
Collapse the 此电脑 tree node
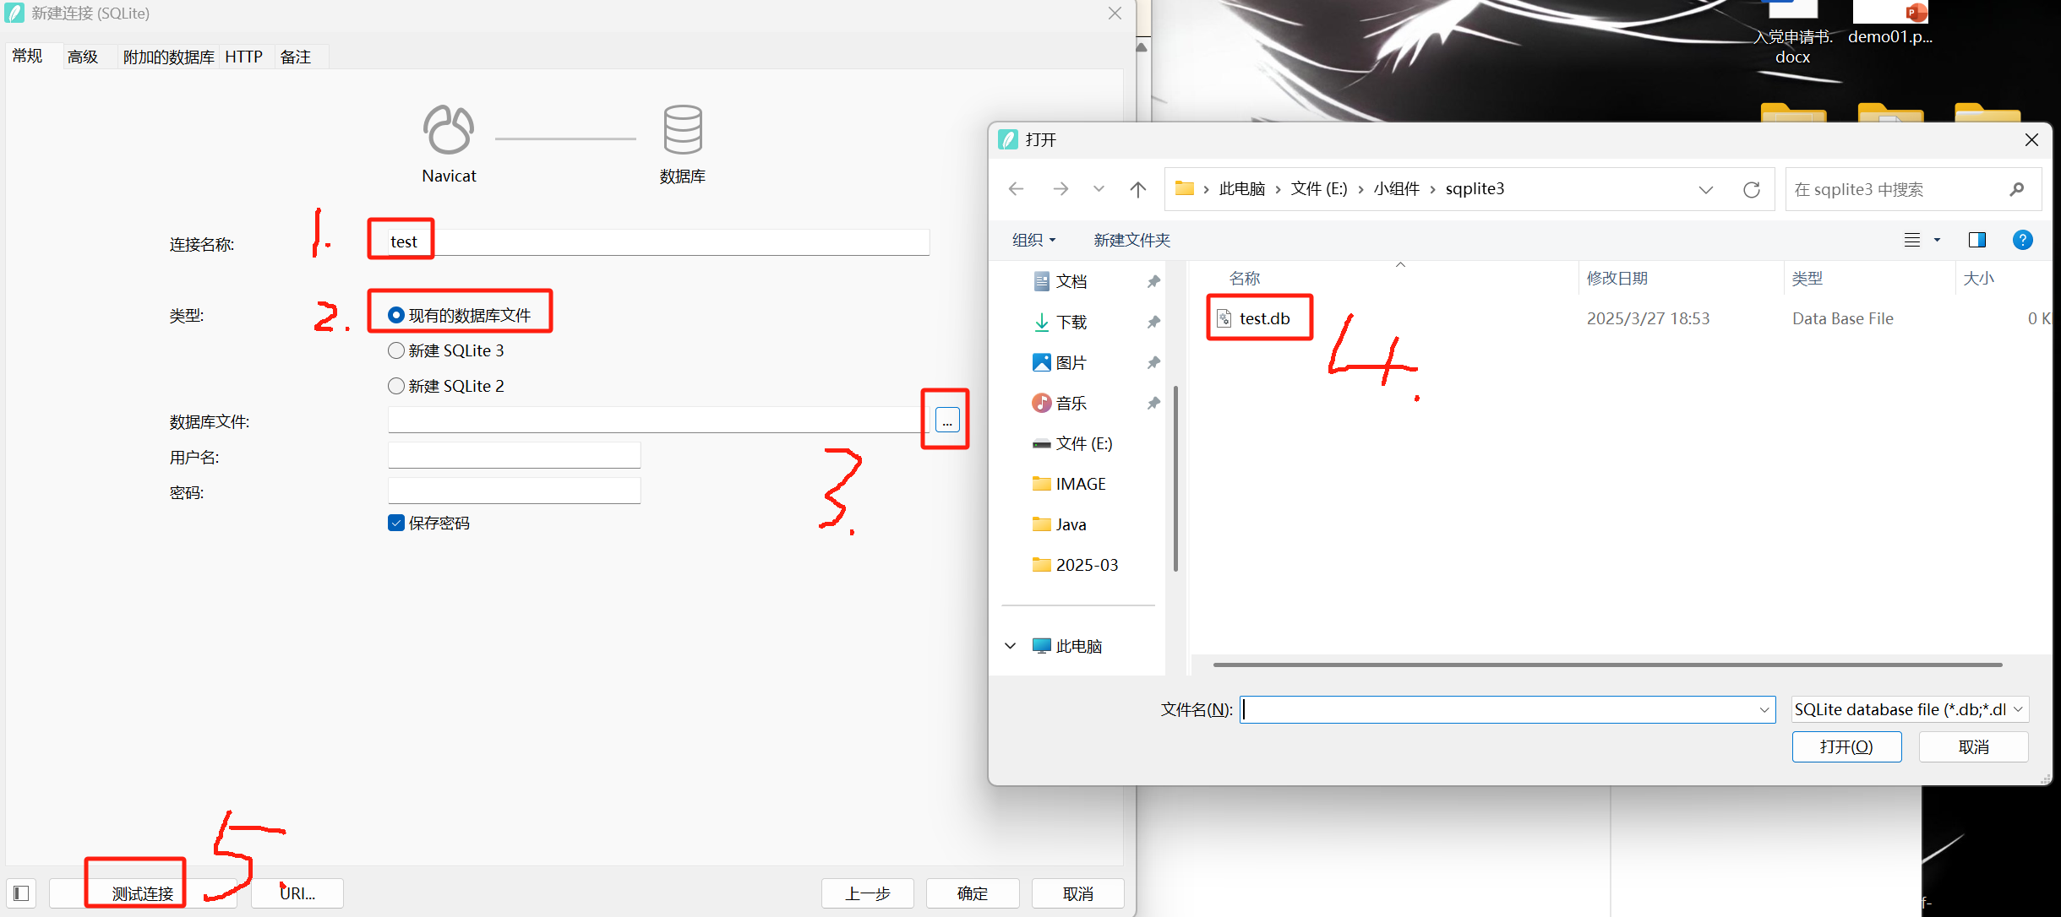click(x=1010, y=646)
